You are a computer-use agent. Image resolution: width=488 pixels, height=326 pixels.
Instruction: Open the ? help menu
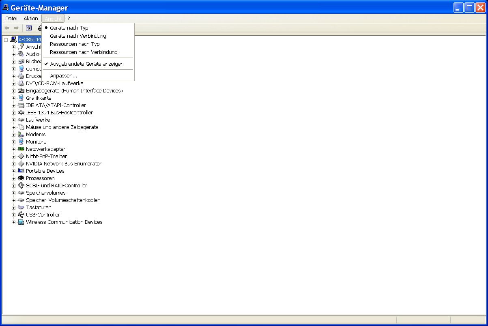(x=69, y=19)
